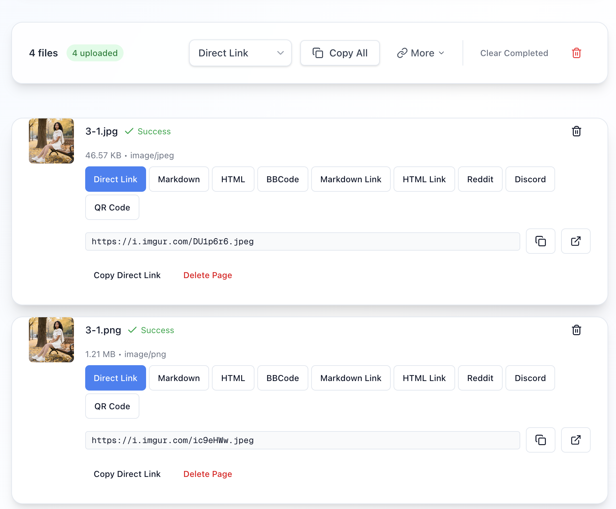
Task: Delete the 3-1.jpg file using trash icon
Action: (576, 131)
